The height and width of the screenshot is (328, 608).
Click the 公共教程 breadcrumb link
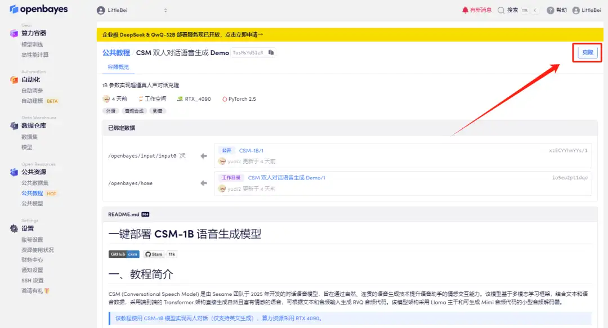click(116, 53)
